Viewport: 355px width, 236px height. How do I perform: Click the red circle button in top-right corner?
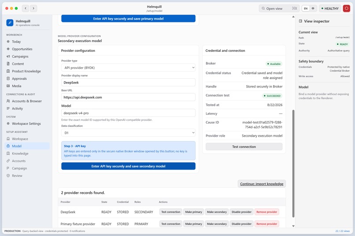(346, 8)
